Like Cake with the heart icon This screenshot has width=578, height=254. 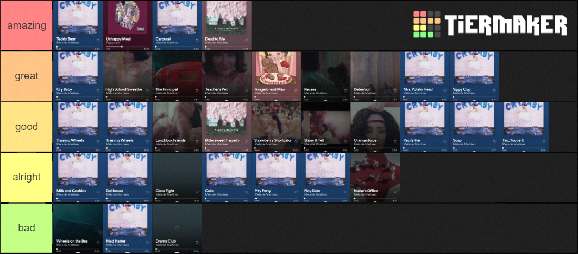click(246, 192)
